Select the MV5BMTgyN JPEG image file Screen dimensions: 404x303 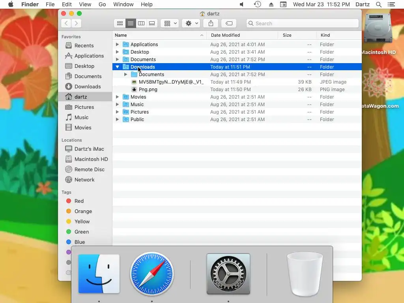pyautogui.click(x=237, y=82)
